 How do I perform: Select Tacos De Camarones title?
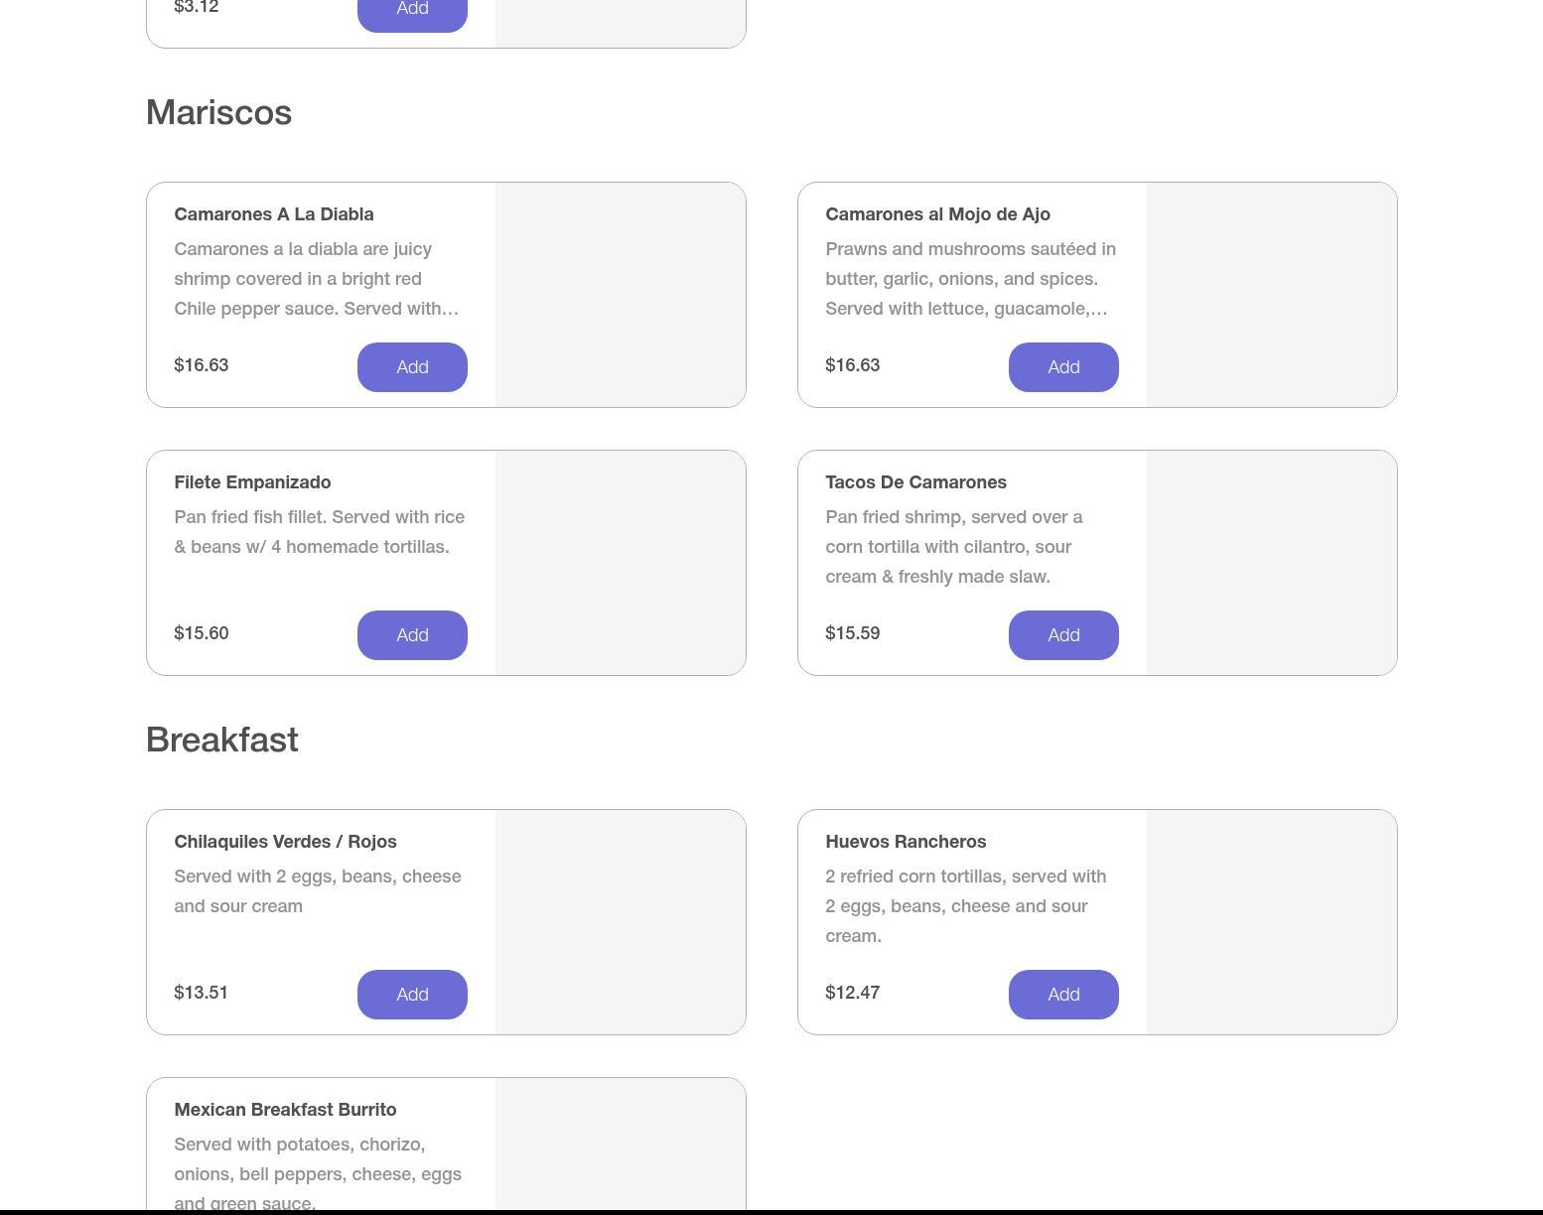pyautogui.click(x=915, y=482)
